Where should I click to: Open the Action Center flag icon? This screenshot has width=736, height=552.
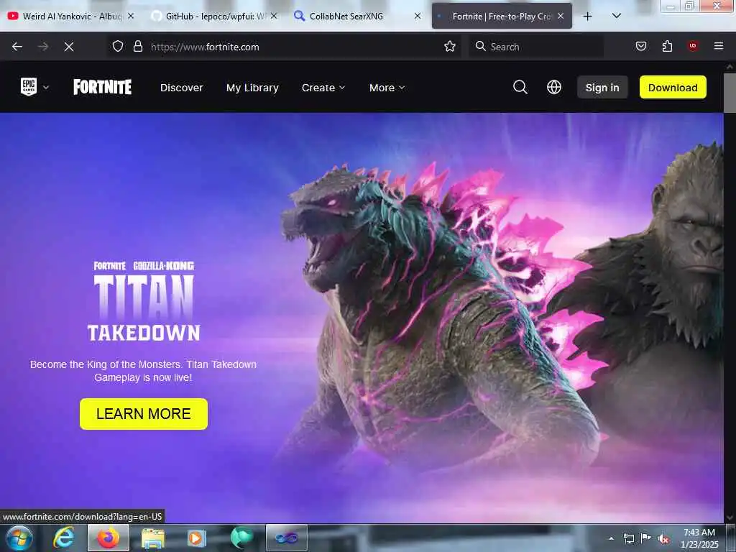tap(646, 538)
